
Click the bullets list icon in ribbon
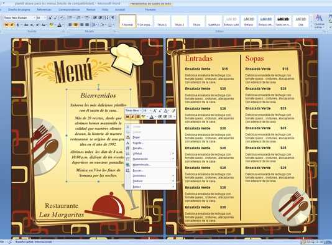[70, 18]
